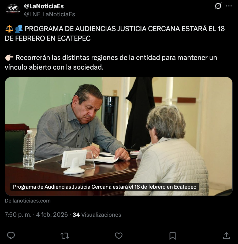Click the La Noticia Es profile avatar
The width and height of the screenshot is (238, 244).
[13, 9]
